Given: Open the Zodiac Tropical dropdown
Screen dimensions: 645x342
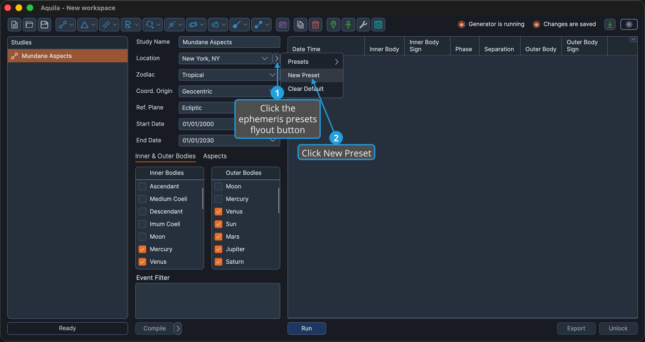Looking at the screenshot, I should click(229, 75).
